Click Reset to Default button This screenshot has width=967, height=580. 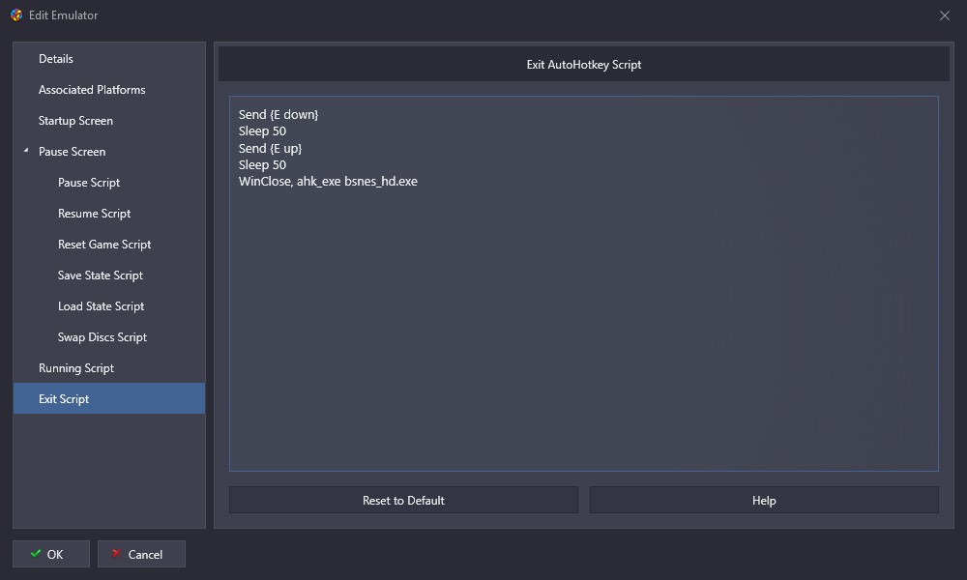click(403, 500)
